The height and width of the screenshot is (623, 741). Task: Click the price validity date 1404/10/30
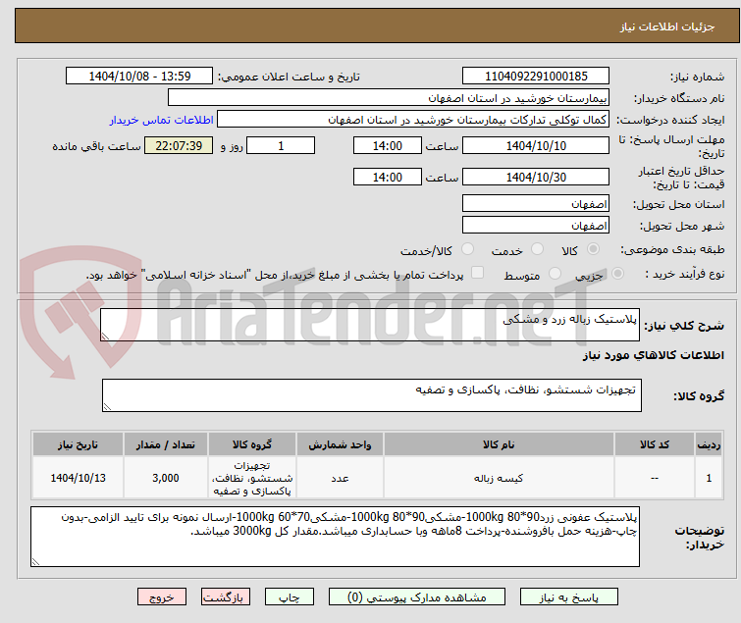(536, 178)
